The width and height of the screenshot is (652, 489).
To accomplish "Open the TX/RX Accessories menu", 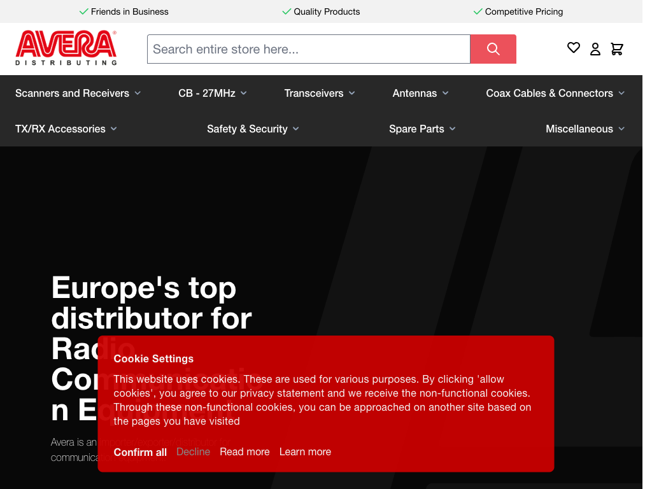I will point(66,129).
